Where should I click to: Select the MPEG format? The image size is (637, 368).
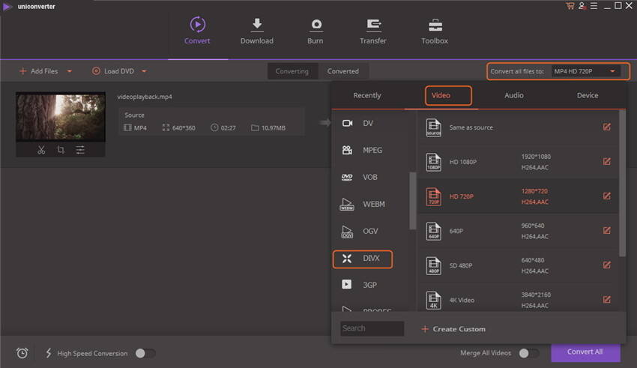[x=363, y=151]
